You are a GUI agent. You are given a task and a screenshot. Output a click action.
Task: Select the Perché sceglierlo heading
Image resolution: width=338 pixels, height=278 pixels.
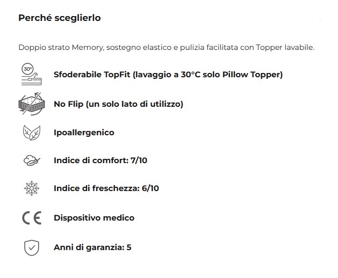pos(59,18)
